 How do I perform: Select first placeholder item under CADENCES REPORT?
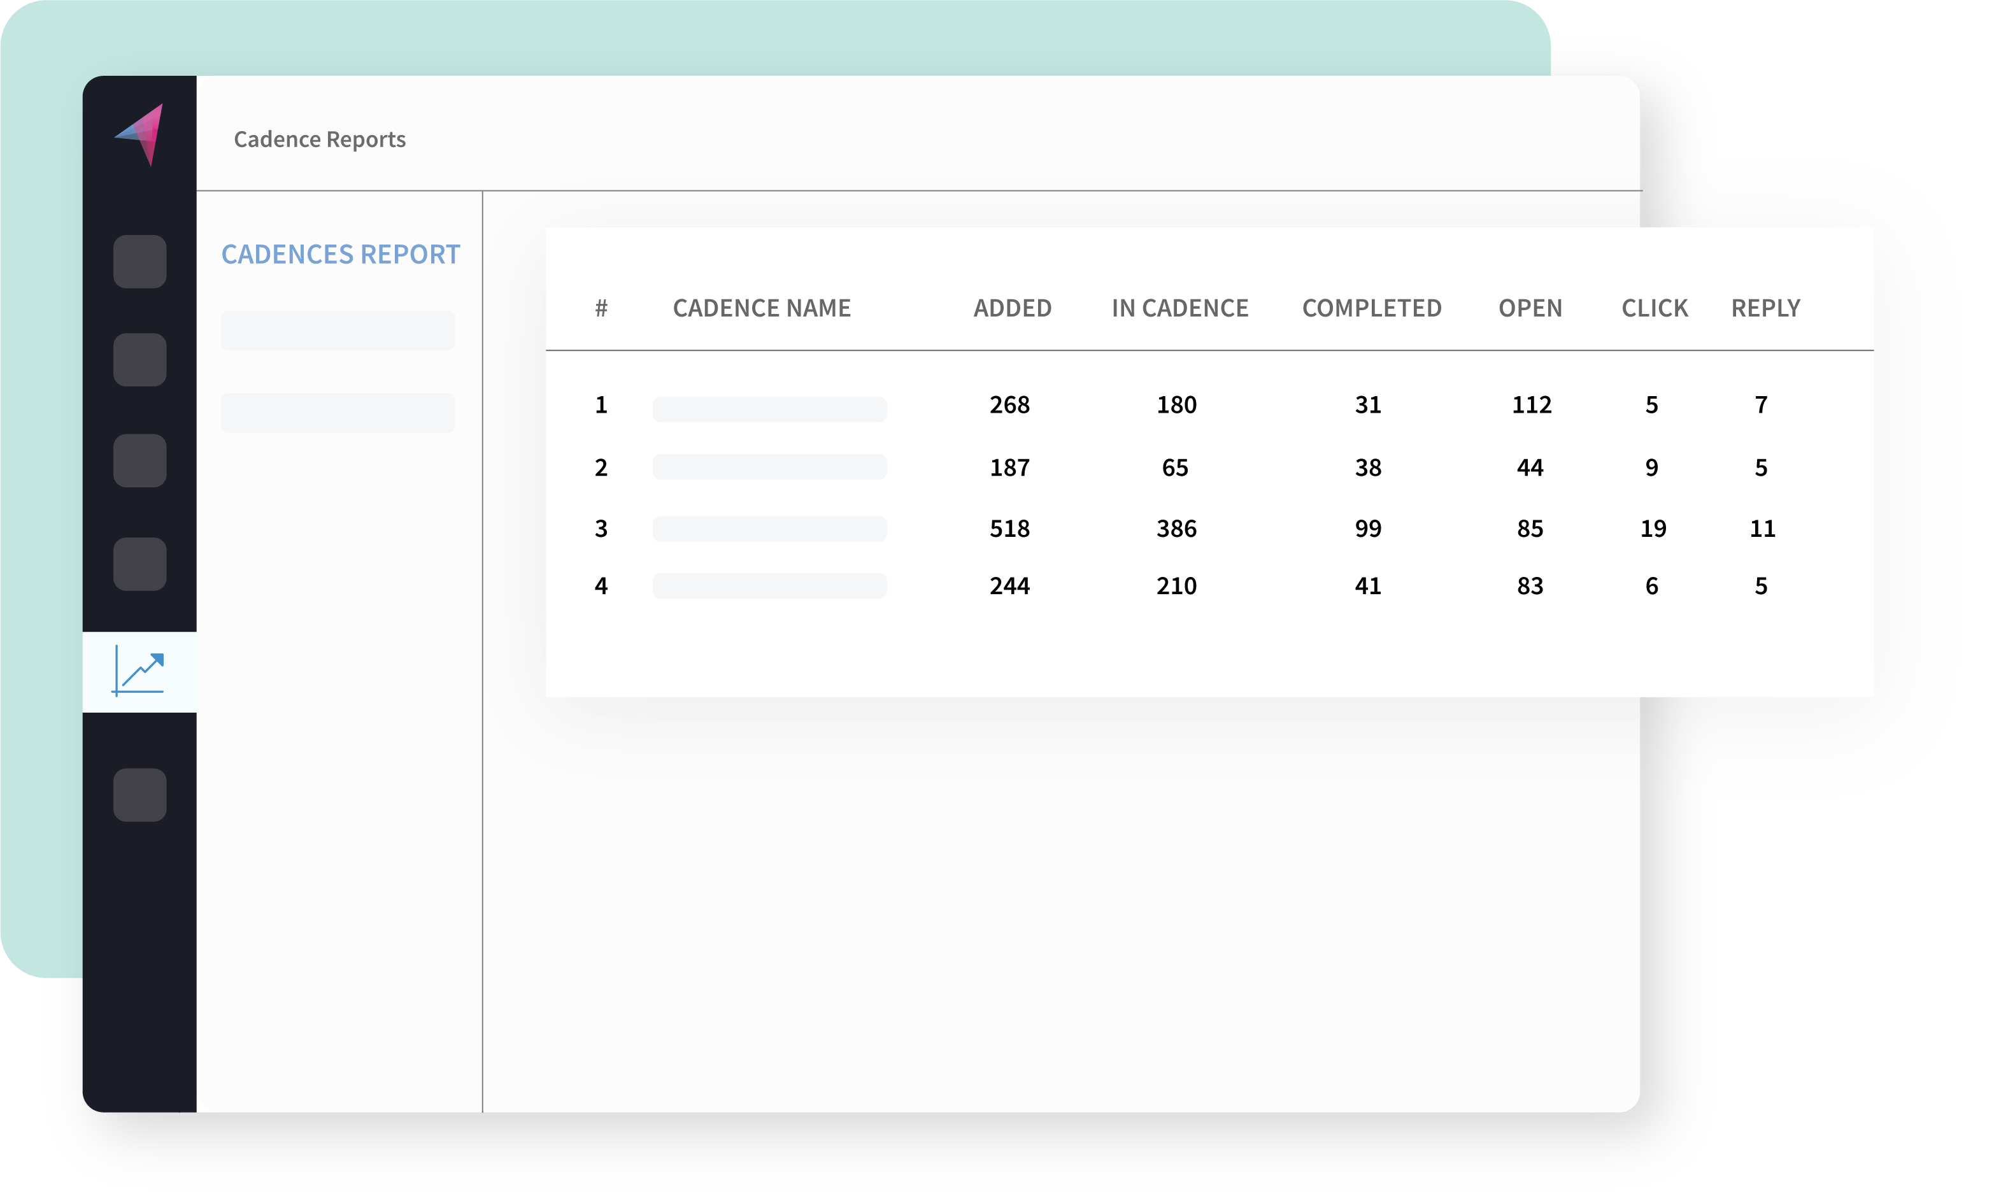click(338, 330)
